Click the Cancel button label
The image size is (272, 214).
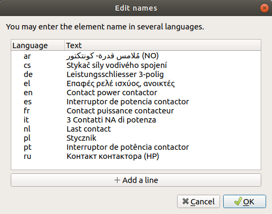pos(202,202)
